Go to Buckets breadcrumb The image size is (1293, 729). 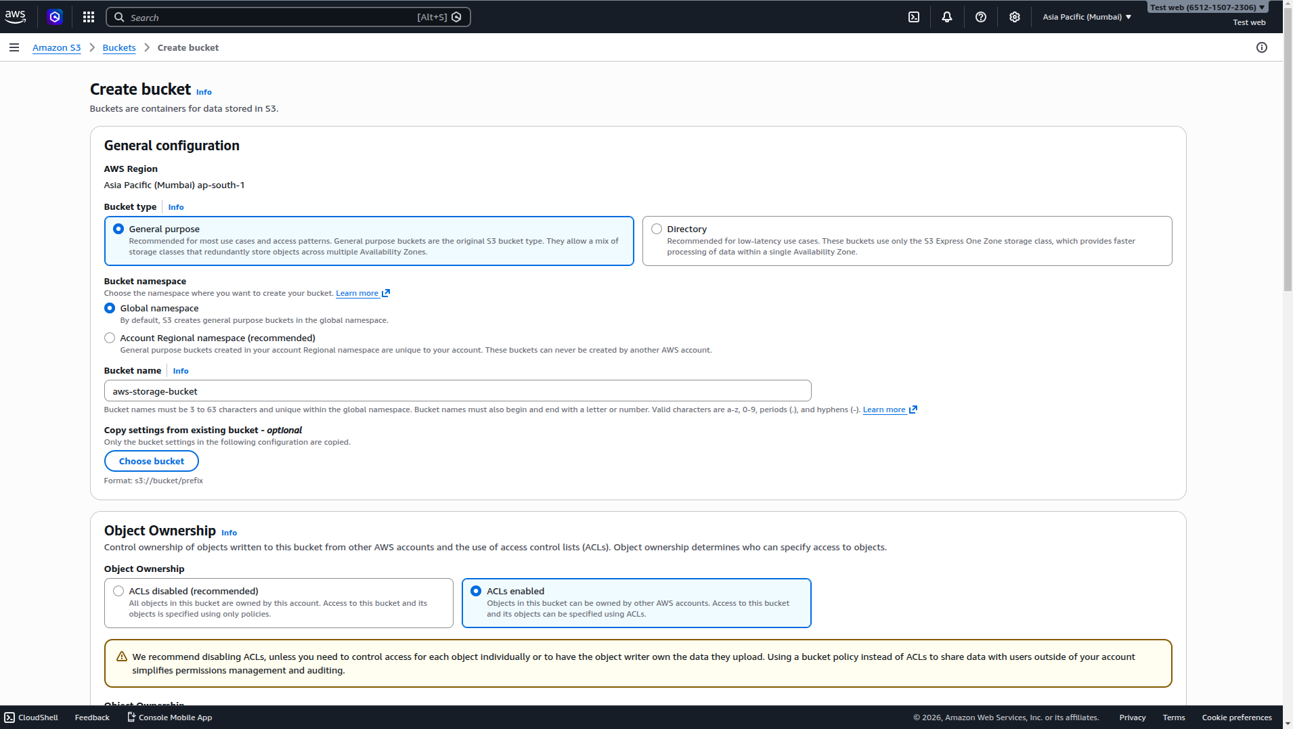[119, 47]
